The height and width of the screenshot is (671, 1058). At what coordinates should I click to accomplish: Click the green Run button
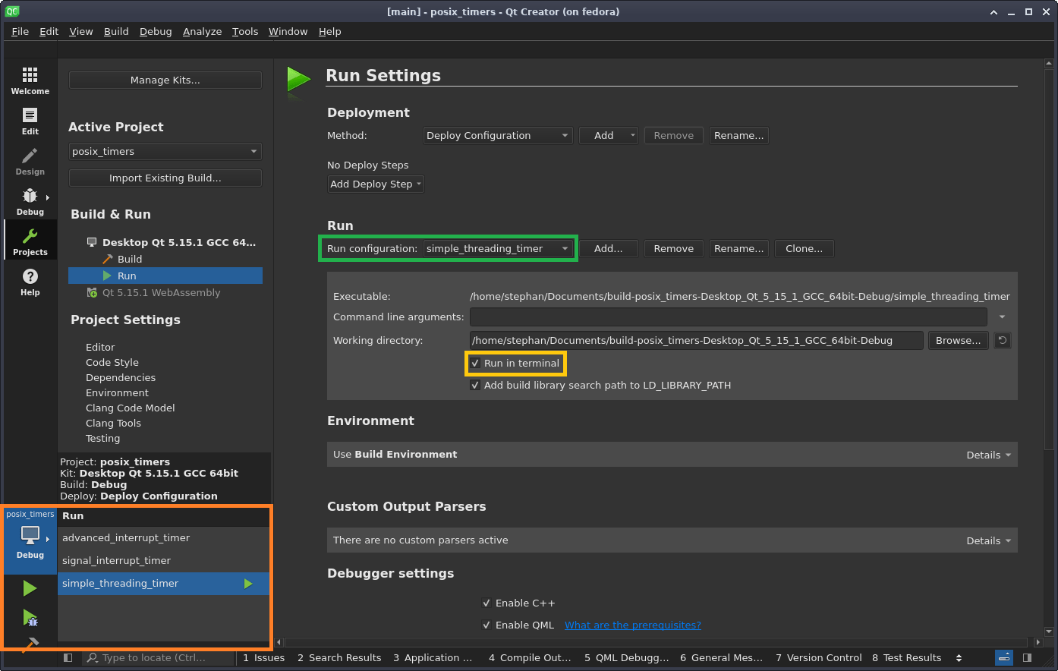coord(30,588)
